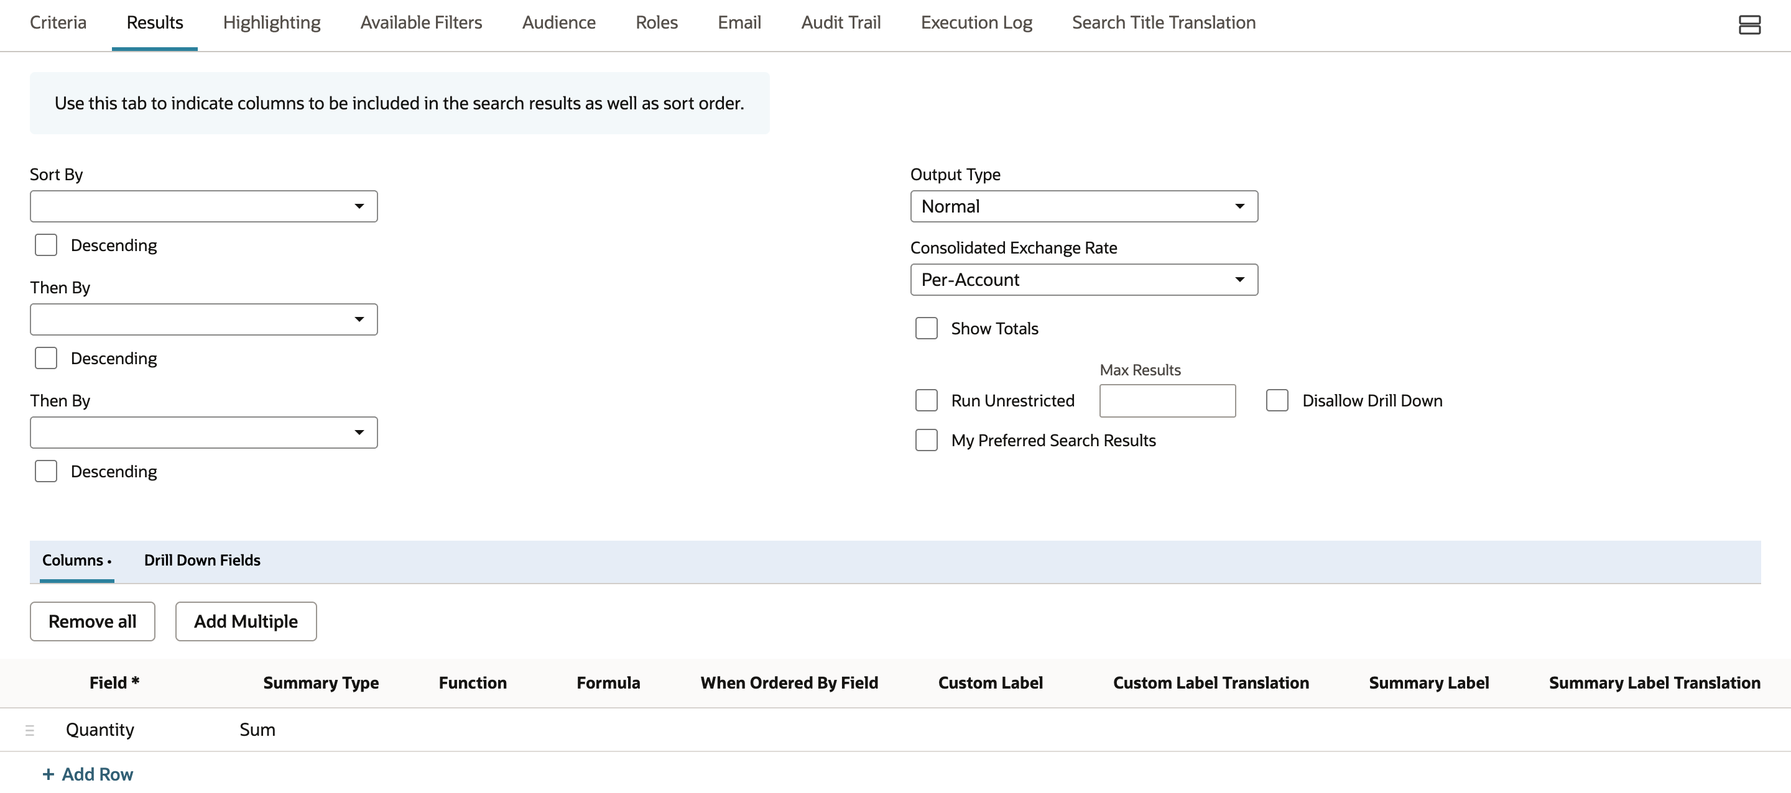Select the Columns subtab
The height and width of the screenshot is (793, 1791).
coord(76,560)
